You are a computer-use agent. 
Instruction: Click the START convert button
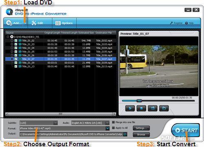[x=186, y=130]
